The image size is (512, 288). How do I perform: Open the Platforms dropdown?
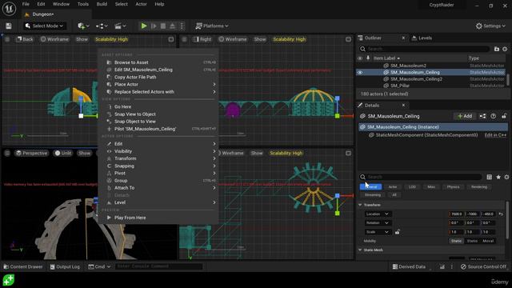click(212, 26)
